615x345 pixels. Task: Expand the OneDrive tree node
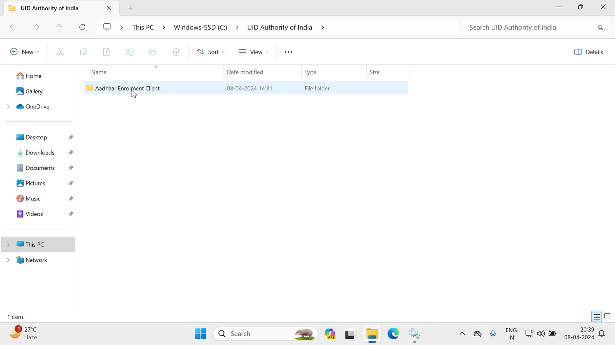point(8,107)
